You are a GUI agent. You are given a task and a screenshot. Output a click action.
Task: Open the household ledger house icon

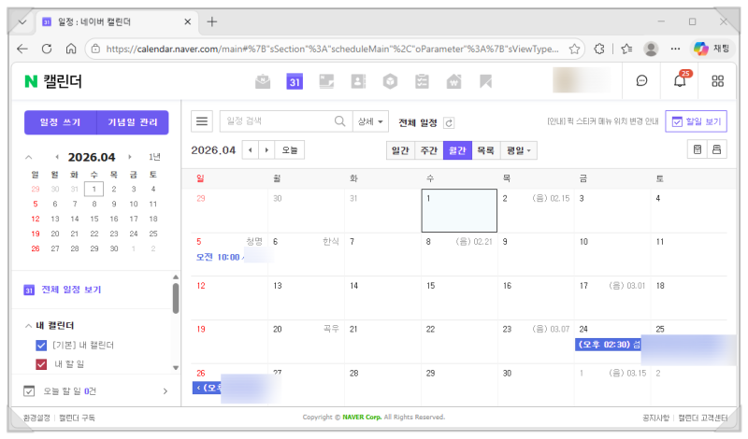(453, 82)
